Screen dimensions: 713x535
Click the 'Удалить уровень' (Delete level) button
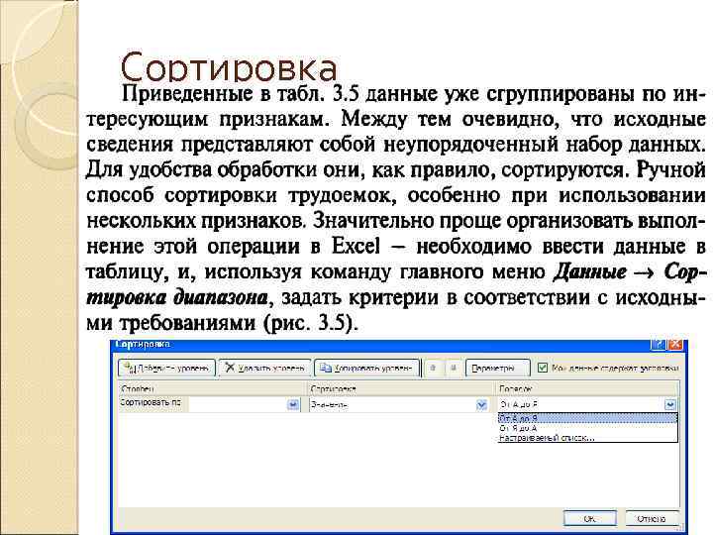265,368
